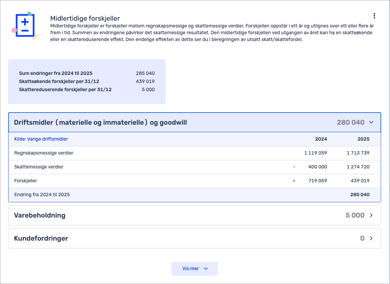Click Sum endringer fra 2024 til 2025 summary
Screen dimensions: 390x284
[56, 73]
